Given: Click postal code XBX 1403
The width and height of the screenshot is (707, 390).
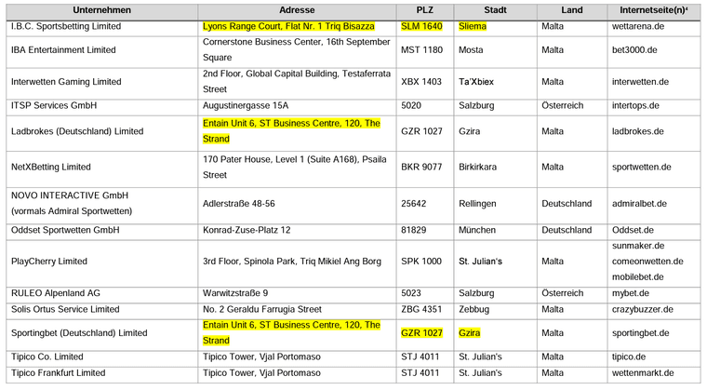Looking at the screenshot, I should (421, 82).
